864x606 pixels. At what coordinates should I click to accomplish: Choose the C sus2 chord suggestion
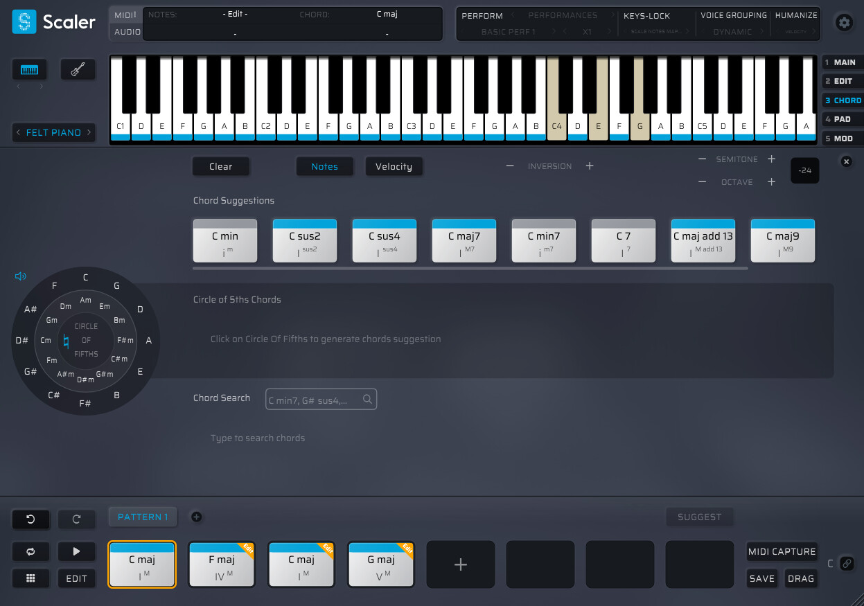(305, 240)
